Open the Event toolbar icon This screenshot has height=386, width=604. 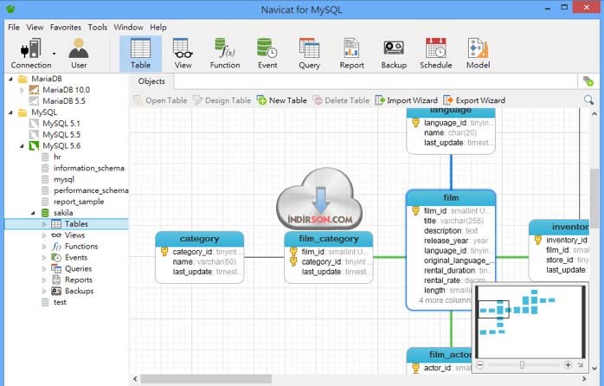267,54
